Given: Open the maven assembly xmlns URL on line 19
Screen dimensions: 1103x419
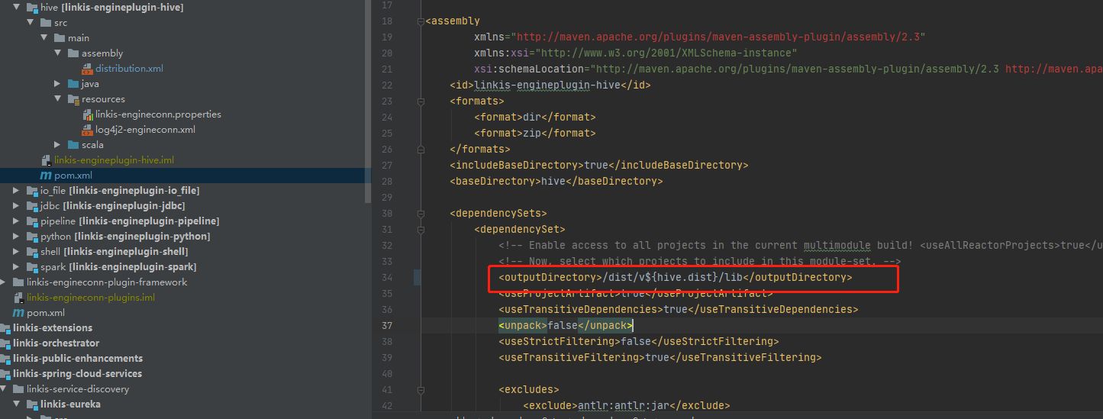Looking at the screenshot, I should click(x=721, y=37).
